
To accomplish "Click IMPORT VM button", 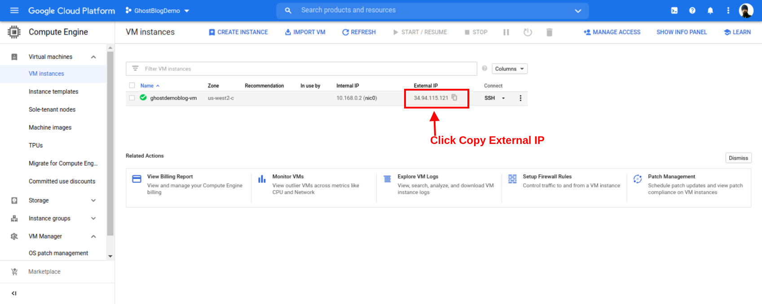I will (x=305, y=32).
